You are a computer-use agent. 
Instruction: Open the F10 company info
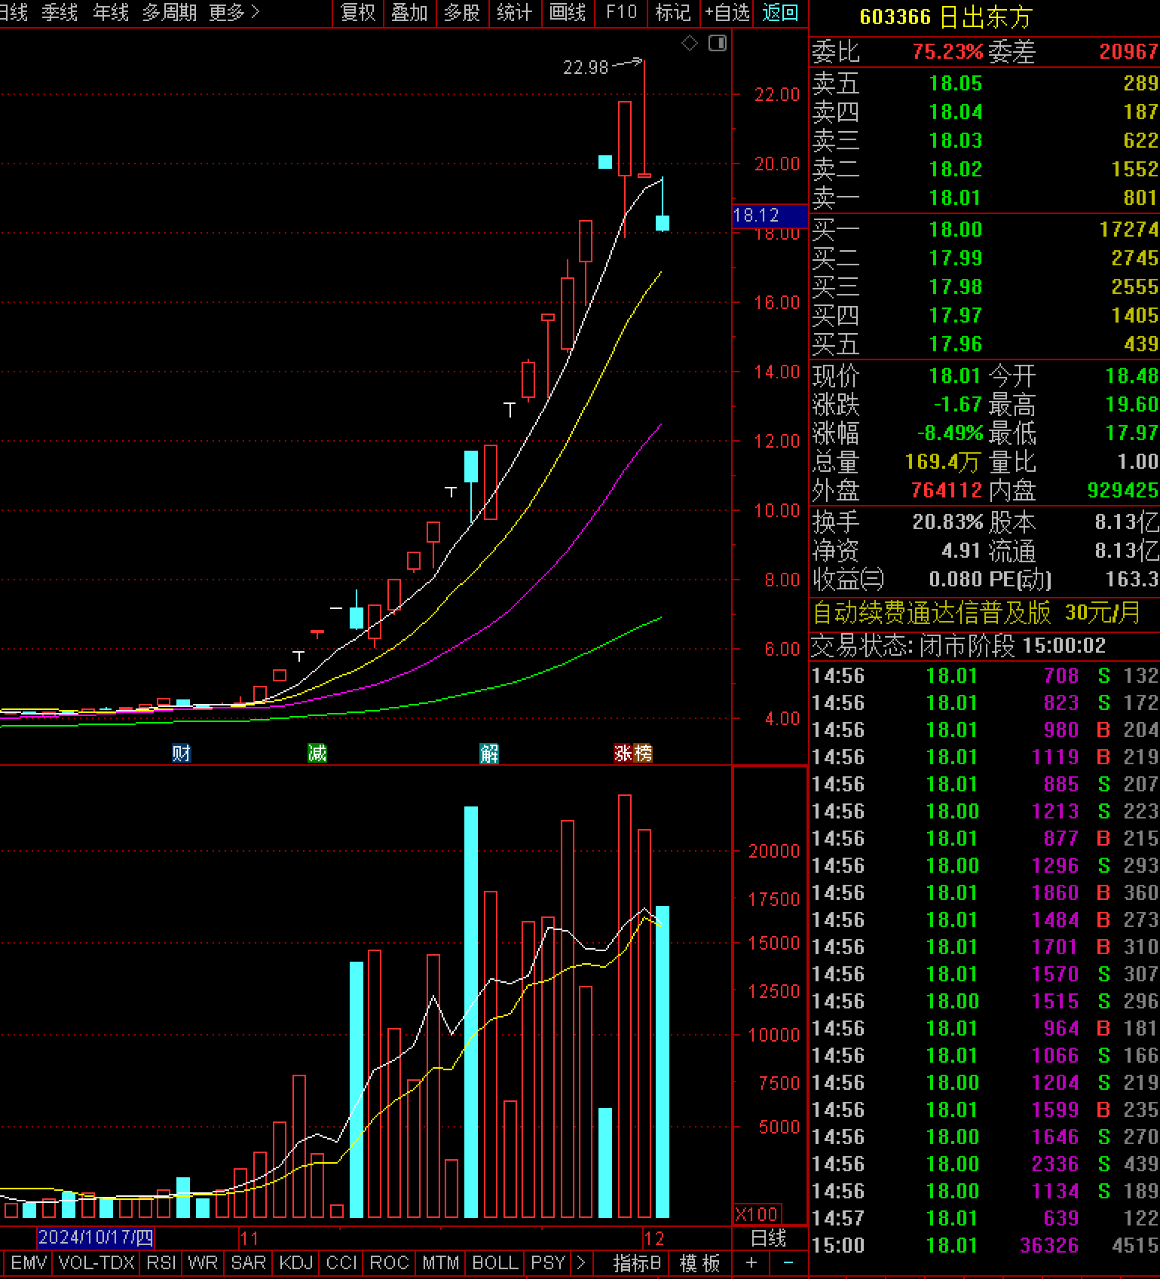point(621,13)
